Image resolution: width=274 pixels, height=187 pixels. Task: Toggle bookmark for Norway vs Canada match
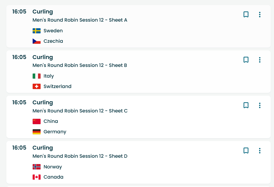click(x=246, y=151)
